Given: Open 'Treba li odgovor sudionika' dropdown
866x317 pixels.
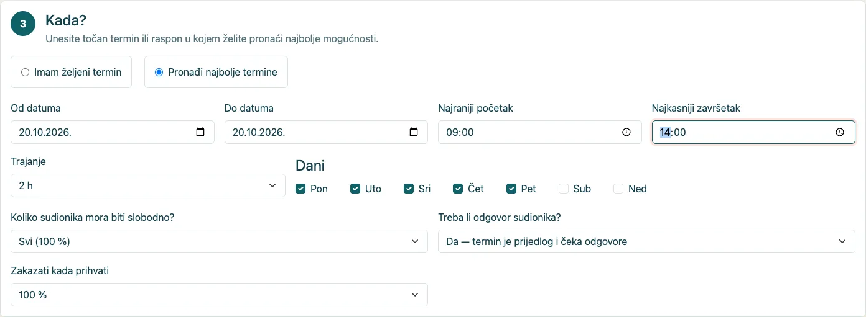Looking at the screenshot, I should coord(646,241).
